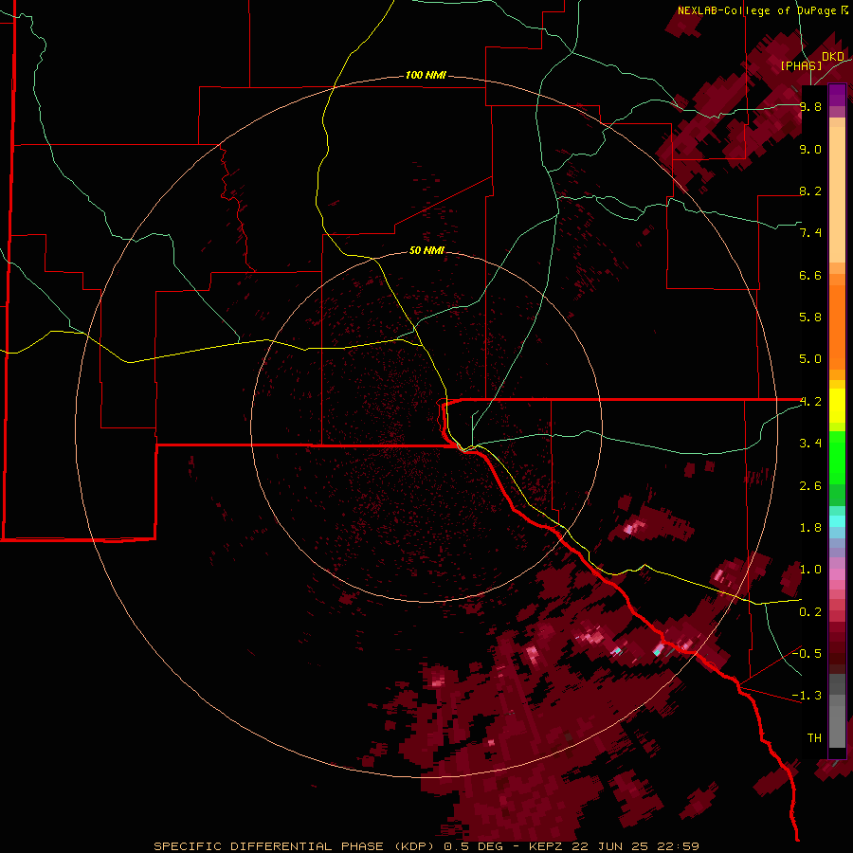This screenshot has width=853, height=853.
Task: Click the NEXLAB-College of DuPage credit text
Action: click(x=763, y=10)
